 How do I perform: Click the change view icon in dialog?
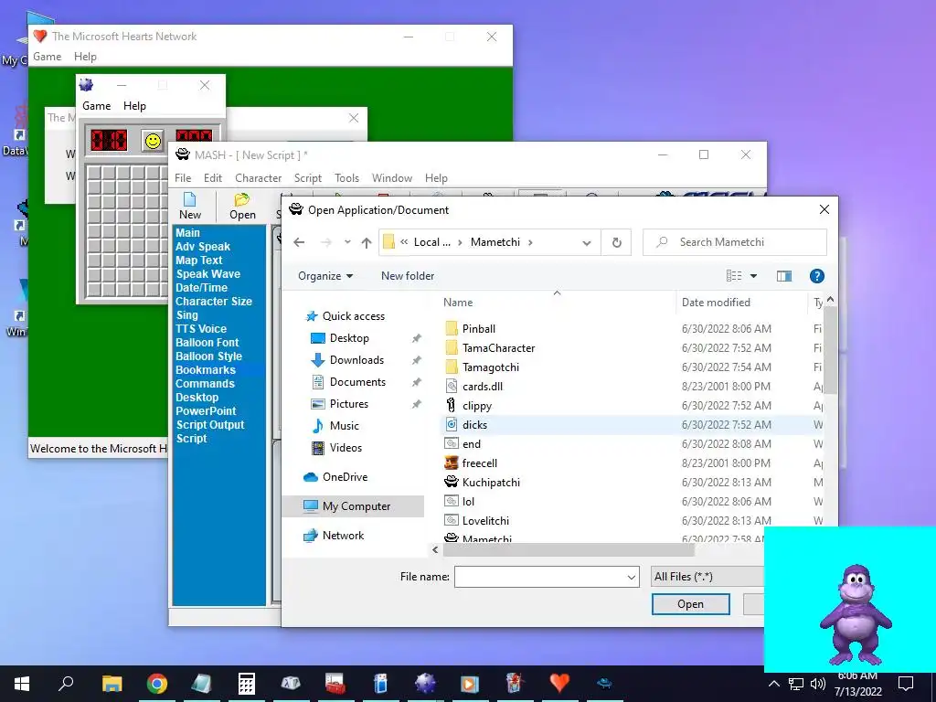[x=734, y=276]
